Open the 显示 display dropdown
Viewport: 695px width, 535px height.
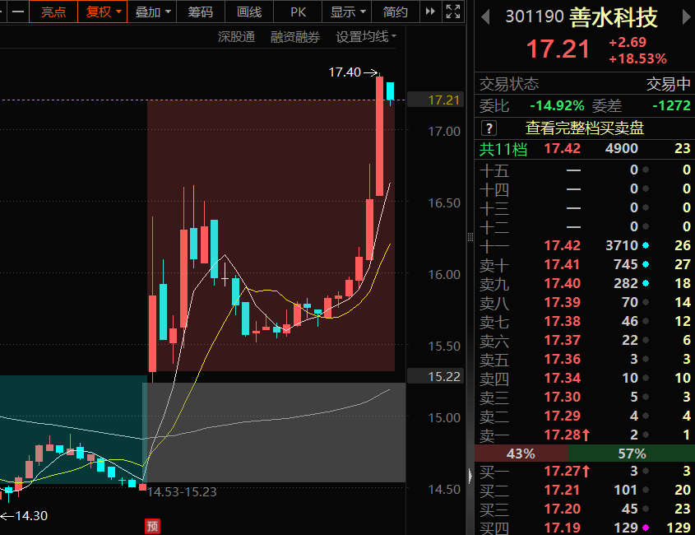(347, 12)
